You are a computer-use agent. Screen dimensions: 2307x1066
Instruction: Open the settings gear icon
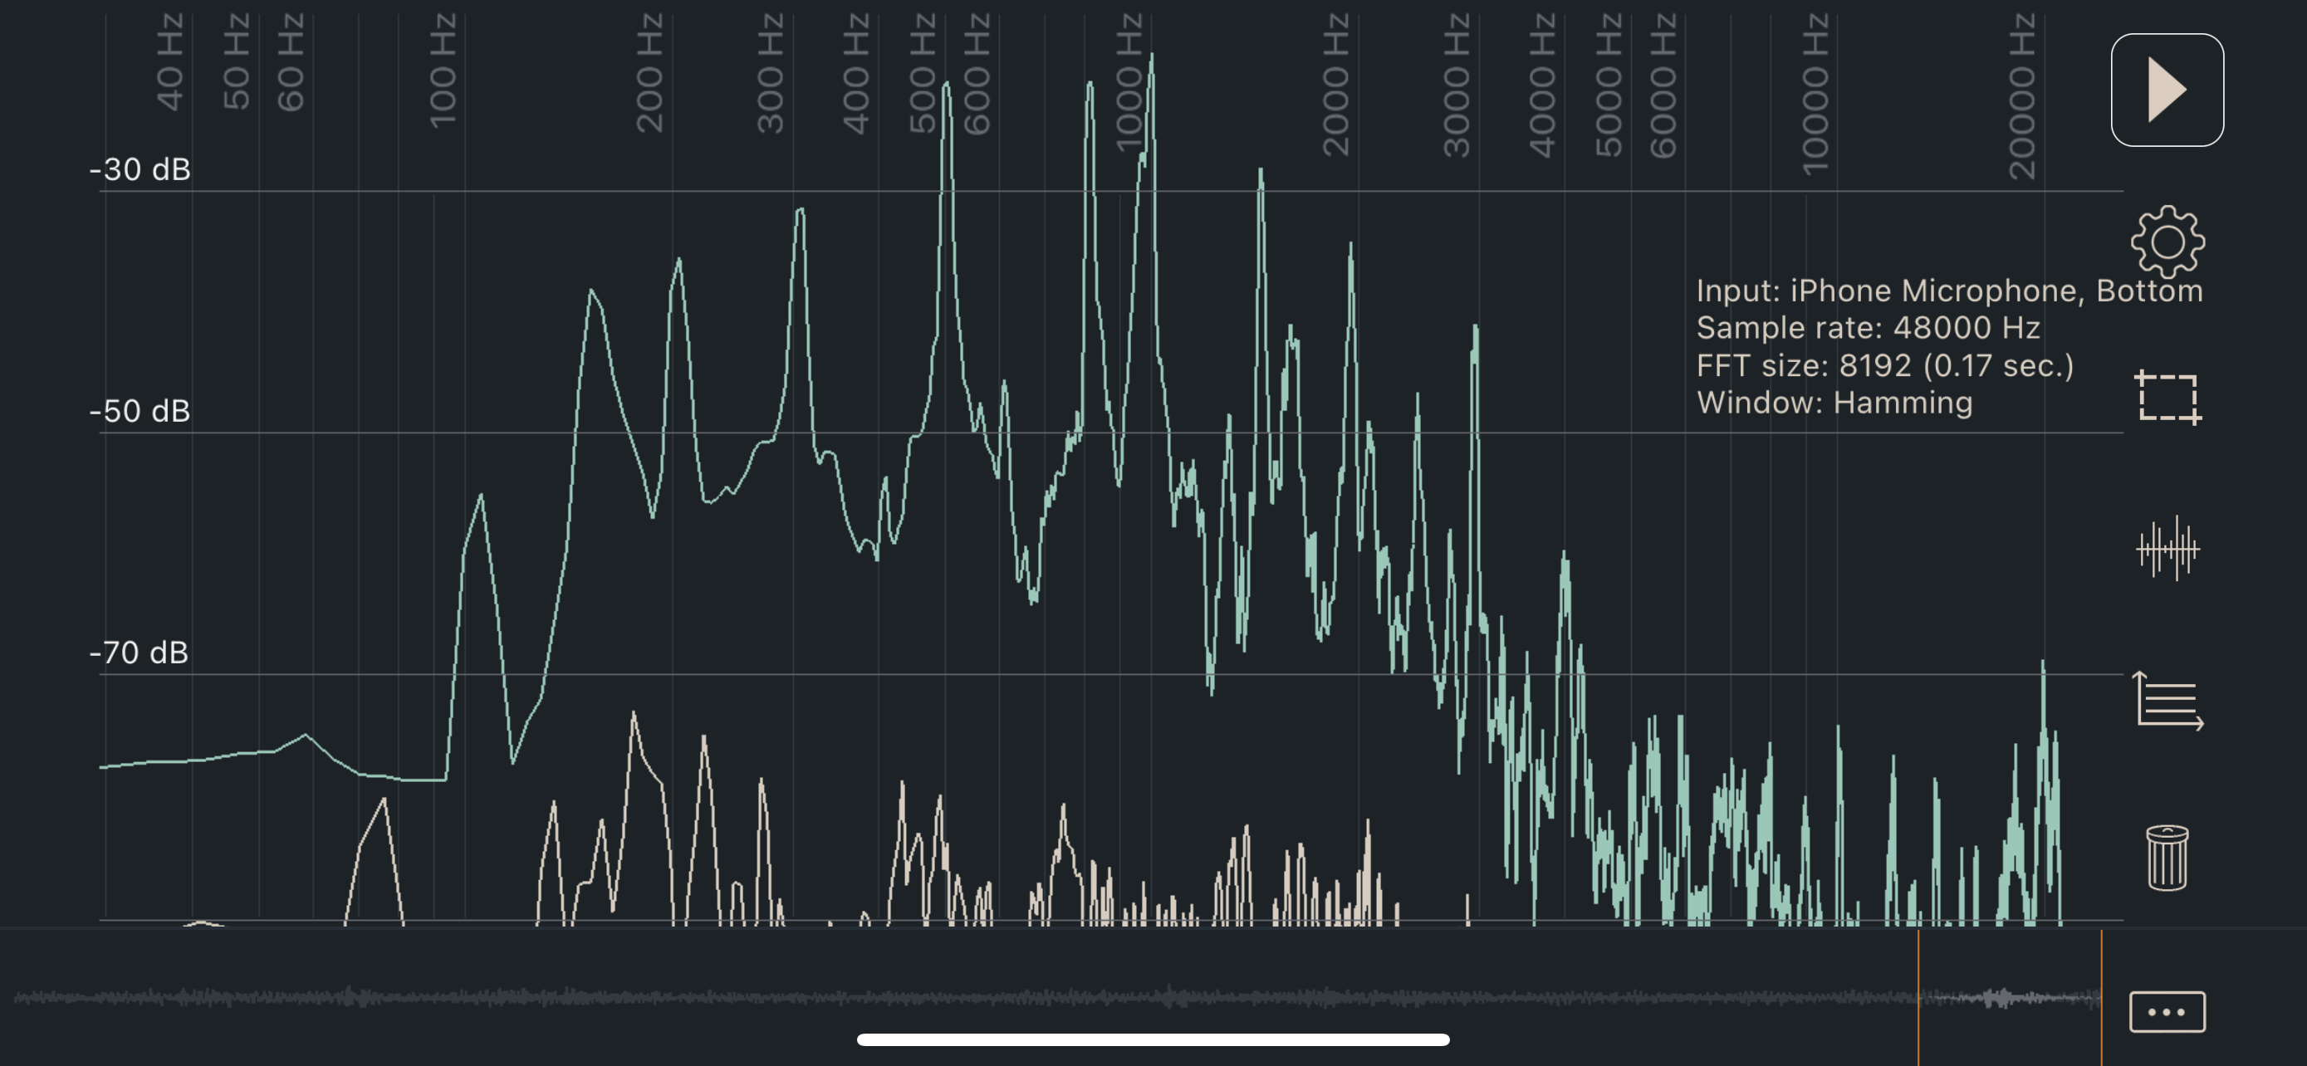(x=2167, y=242)
